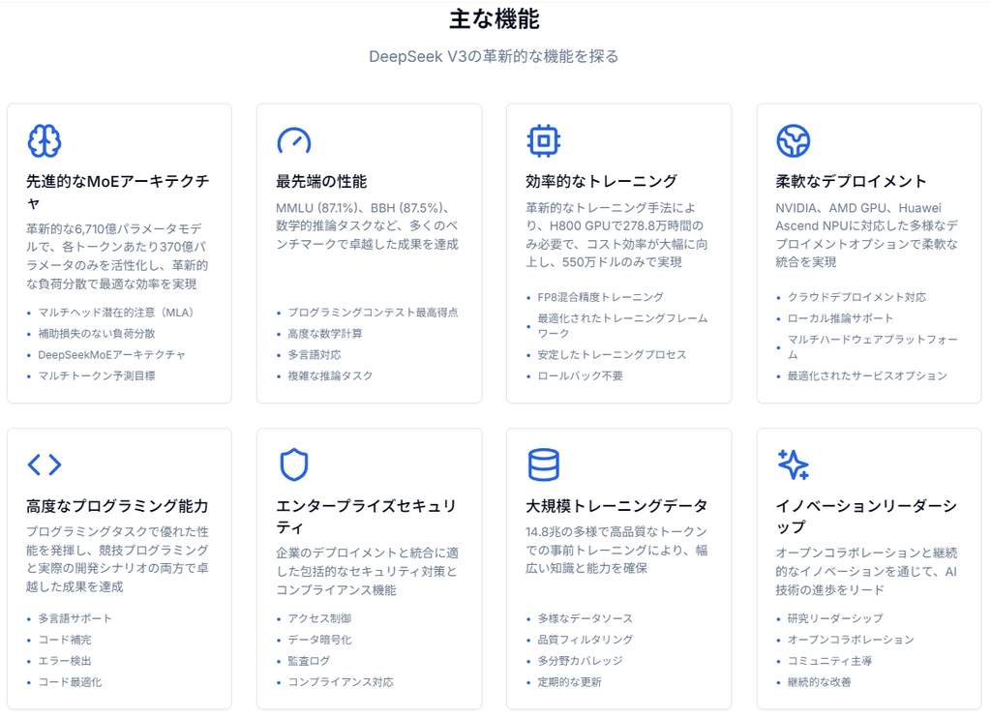This screenshot has height=718, width=991.
Task: Click bullet 多様なデータソース
Action: click(x=585, y=618)
